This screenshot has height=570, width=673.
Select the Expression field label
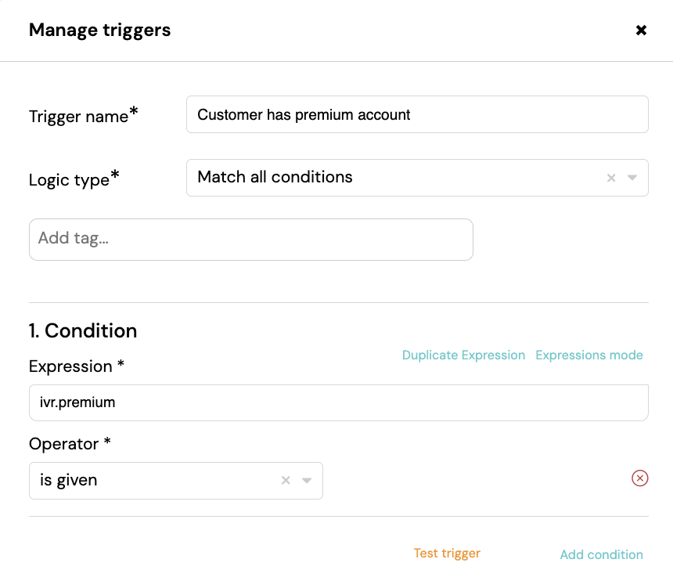(77, 366)
